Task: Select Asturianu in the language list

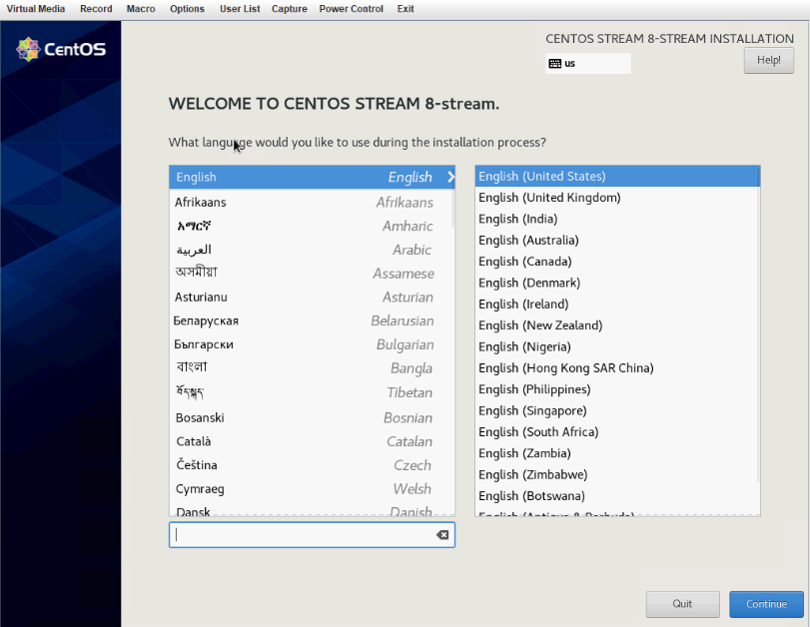Action: (312, 297)
